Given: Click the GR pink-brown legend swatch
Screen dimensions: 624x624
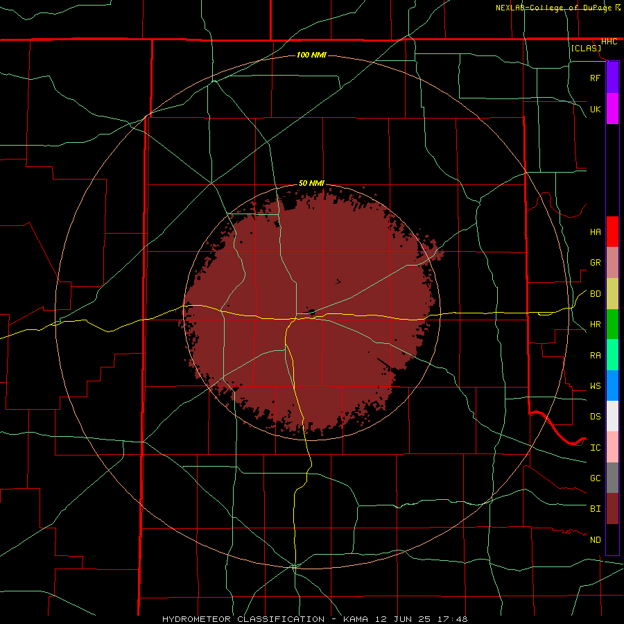Looking at the screenshot, I should point(612,263).
